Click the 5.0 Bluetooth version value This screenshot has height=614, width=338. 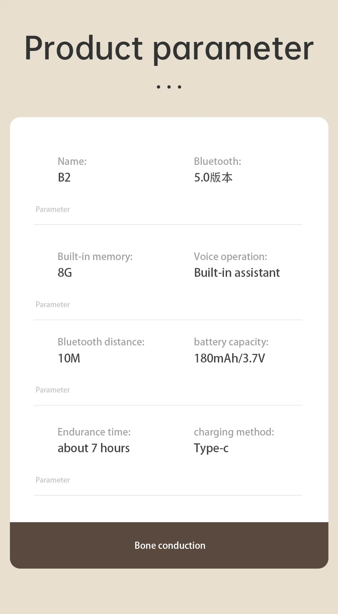213,177
